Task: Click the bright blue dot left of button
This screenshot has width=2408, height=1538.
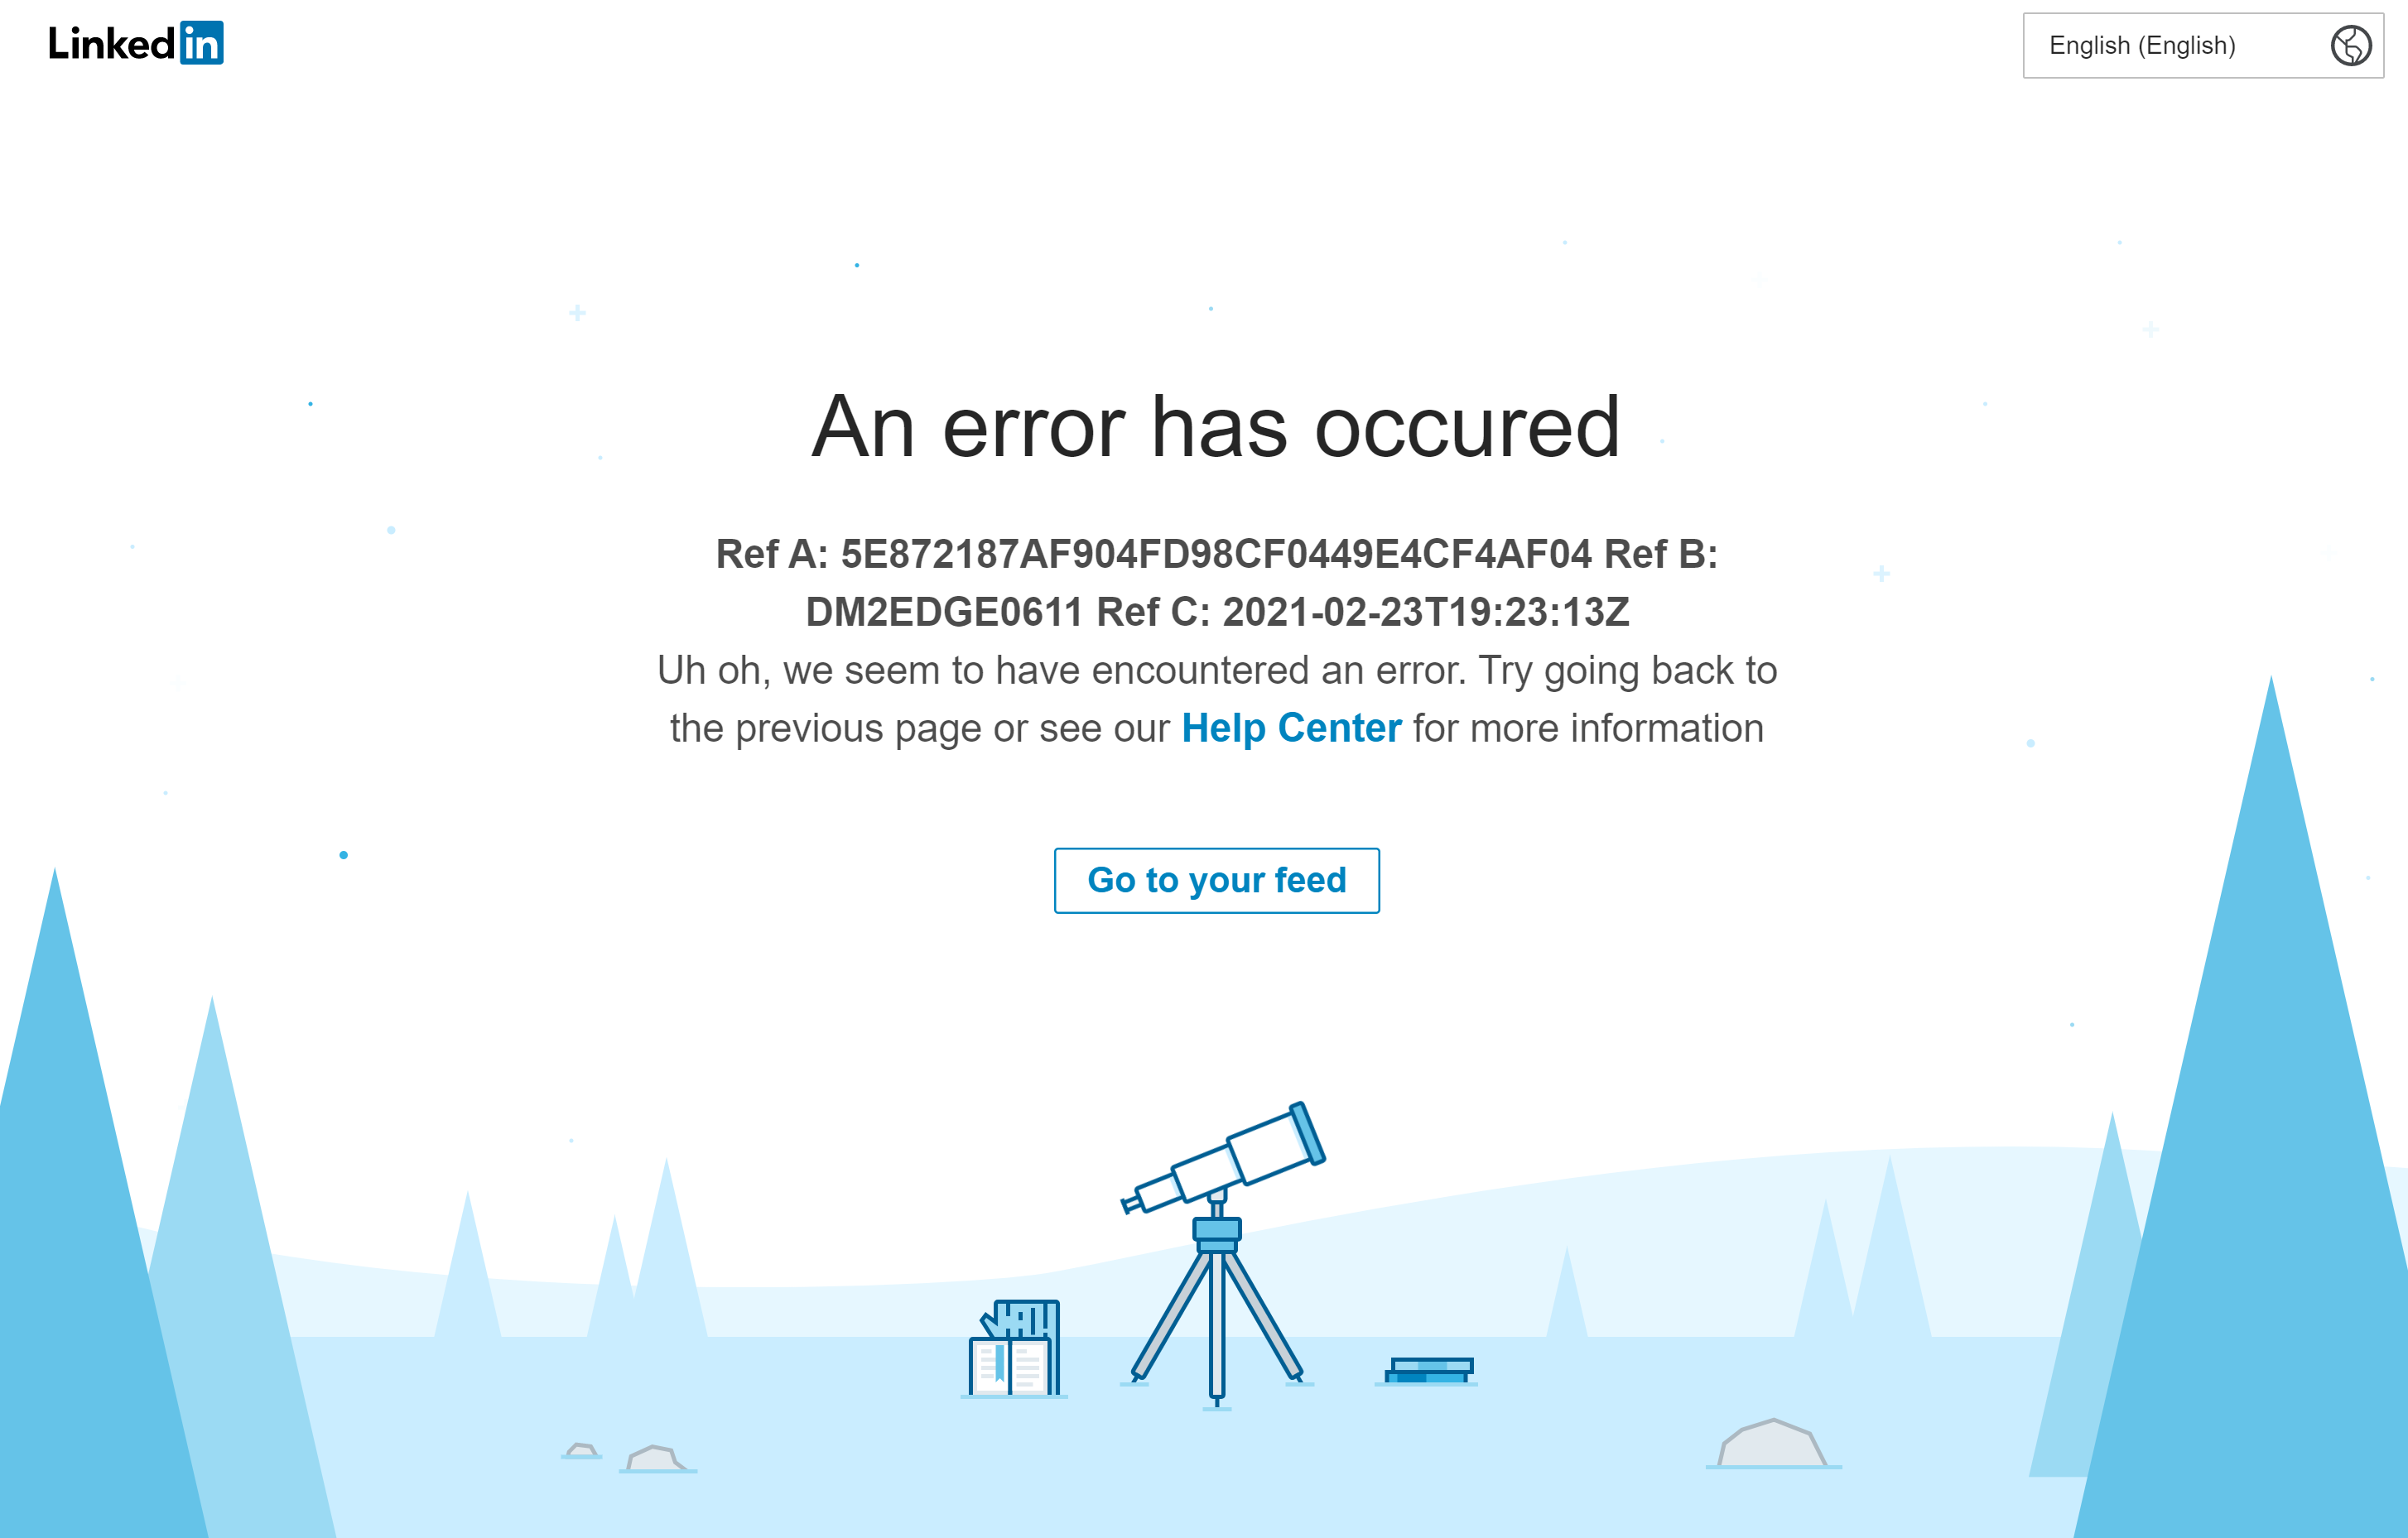Action: pyautogui.click(x=343, y=854)
